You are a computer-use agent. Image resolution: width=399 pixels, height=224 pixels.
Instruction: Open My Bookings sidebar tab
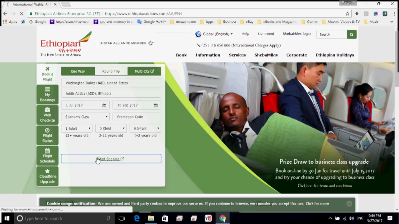[47, 95]
